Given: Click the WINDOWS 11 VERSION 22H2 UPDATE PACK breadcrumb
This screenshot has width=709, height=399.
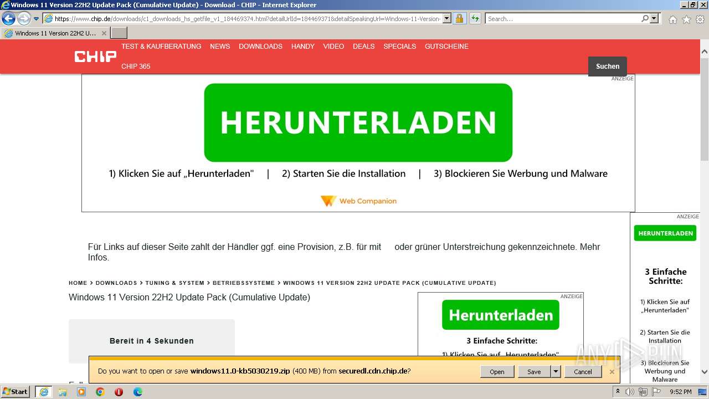Looking at the screenshot, I should coord(389,283).
